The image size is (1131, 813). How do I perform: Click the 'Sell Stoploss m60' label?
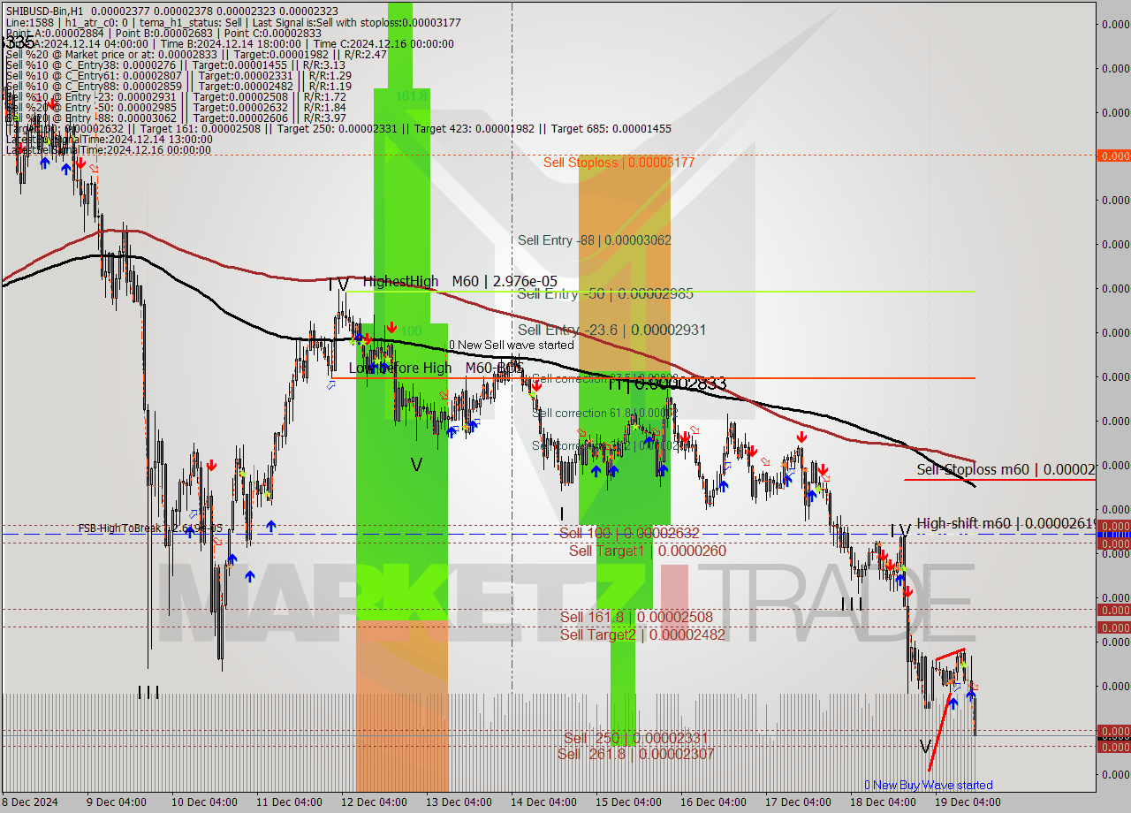(1006, 469)
